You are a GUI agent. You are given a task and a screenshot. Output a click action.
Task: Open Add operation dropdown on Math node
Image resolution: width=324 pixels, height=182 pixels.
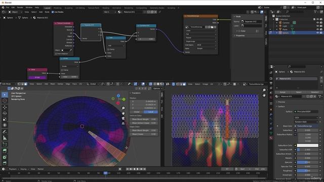point(116,45)
